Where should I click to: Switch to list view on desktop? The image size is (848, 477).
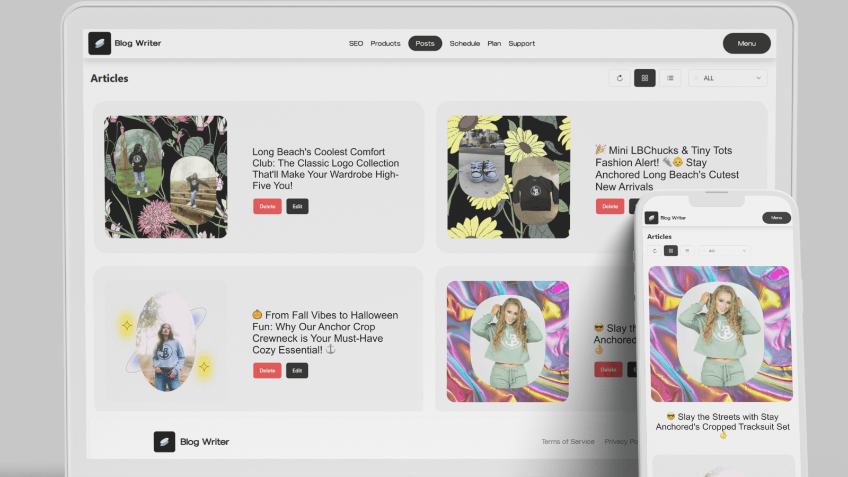click(670, 78)
